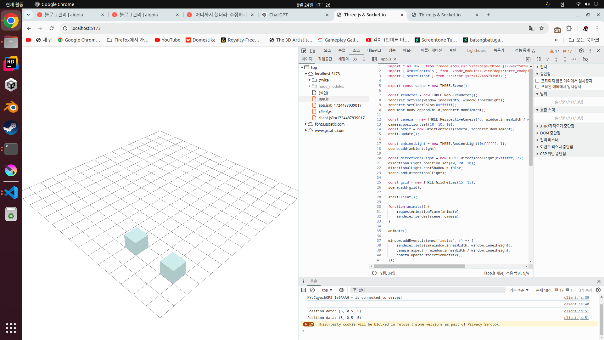Go back in Chrome

click(29, 28)
